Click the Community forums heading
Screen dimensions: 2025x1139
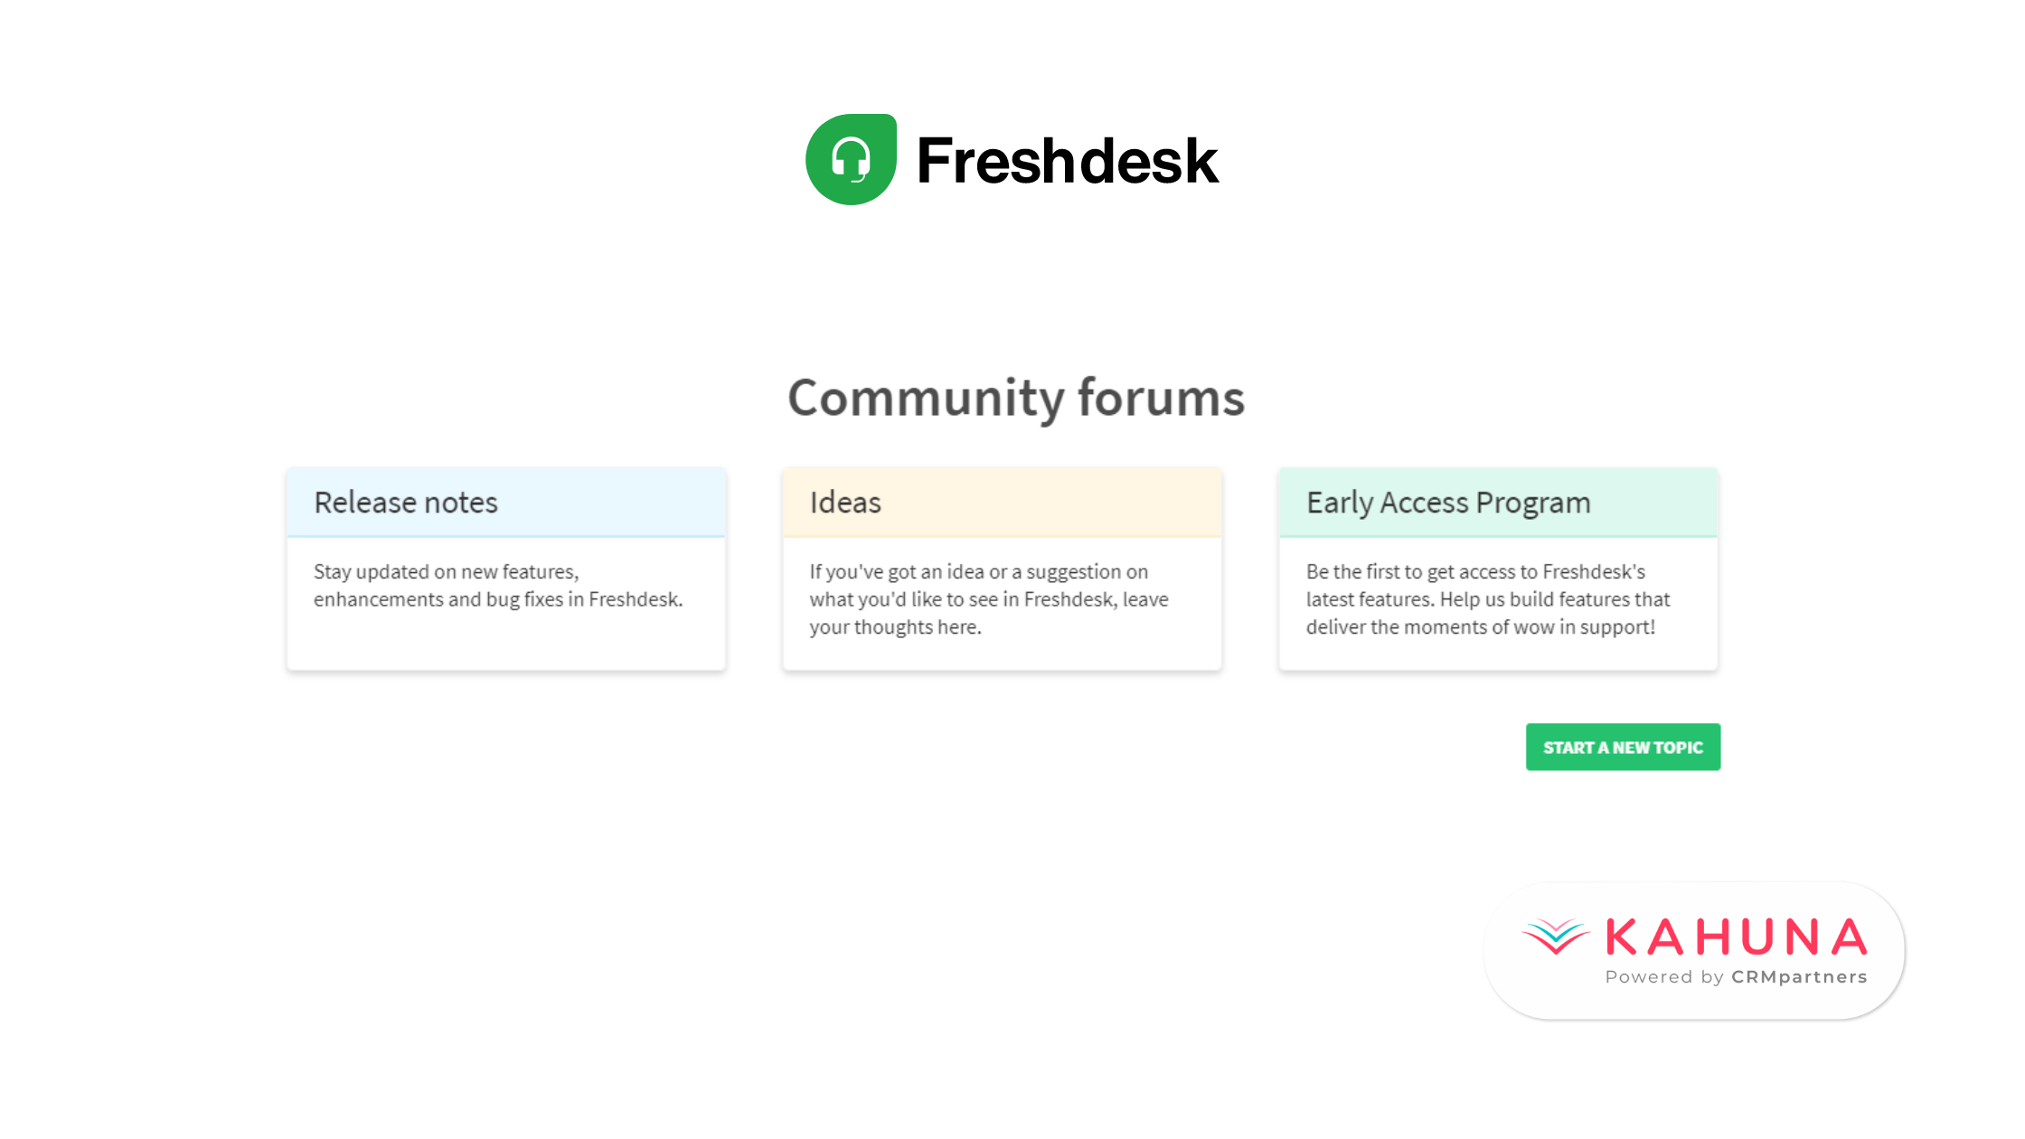tap(1016, 398)
